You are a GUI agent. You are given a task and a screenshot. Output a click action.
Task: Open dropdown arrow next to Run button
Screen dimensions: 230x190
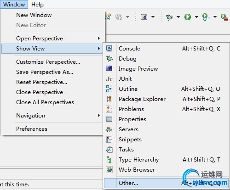pyautogui.click(x=196, y=17)
